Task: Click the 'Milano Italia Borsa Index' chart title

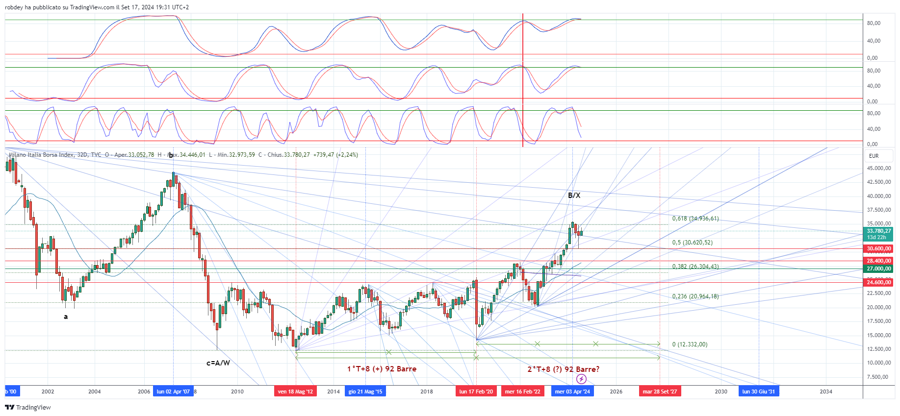Action: [x=41, y=155]
